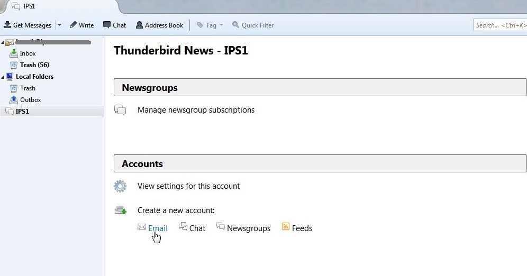The image size is (527, 276).
Task: Click the Address Book person icon
Action: pos(139,25)
